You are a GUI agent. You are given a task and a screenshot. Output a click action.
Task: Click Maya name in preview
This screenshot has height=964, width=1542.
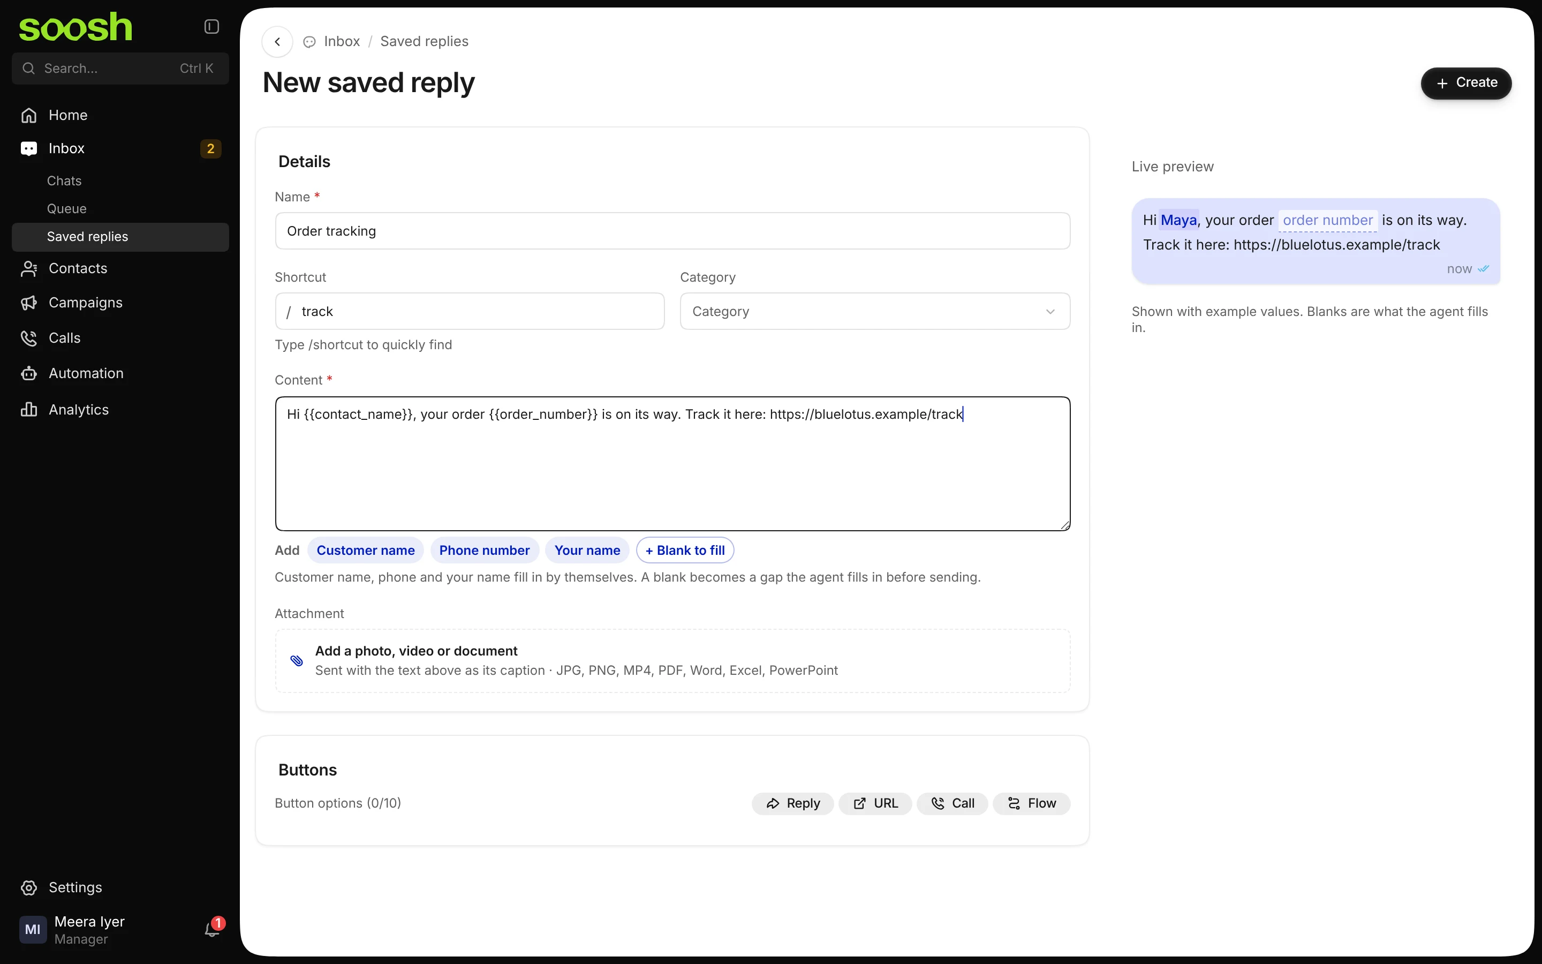(x=1179, y=220)
